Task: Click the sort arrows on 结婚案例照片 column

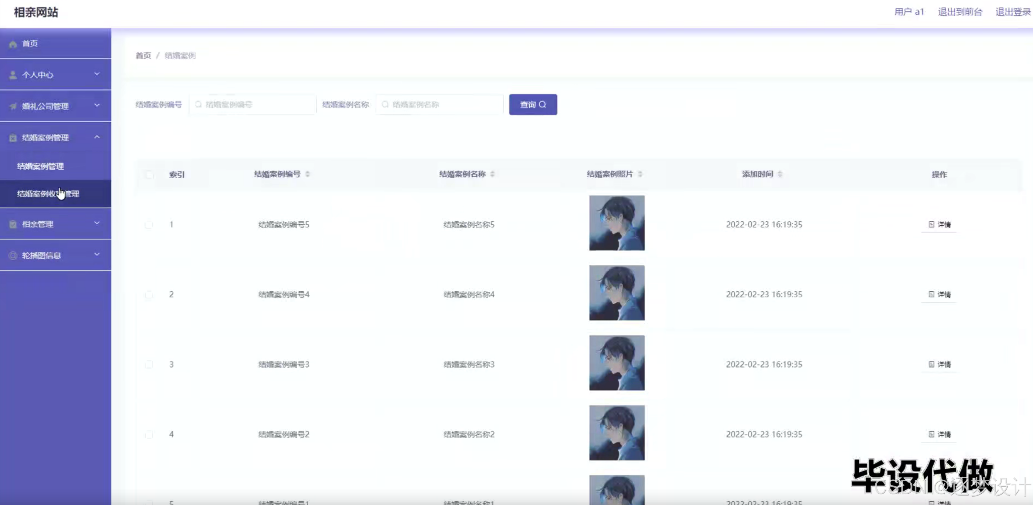Action: point(640,174)
